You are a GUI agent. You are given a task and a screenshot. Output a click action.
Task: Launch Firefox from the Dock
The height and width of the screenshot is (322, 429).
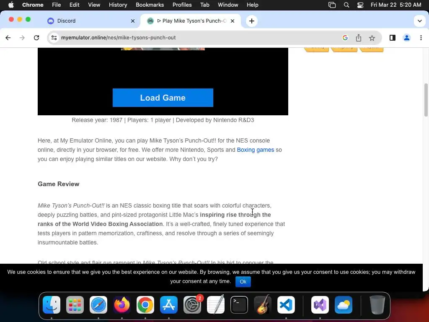pyautogui.click(x=122, y=305)
